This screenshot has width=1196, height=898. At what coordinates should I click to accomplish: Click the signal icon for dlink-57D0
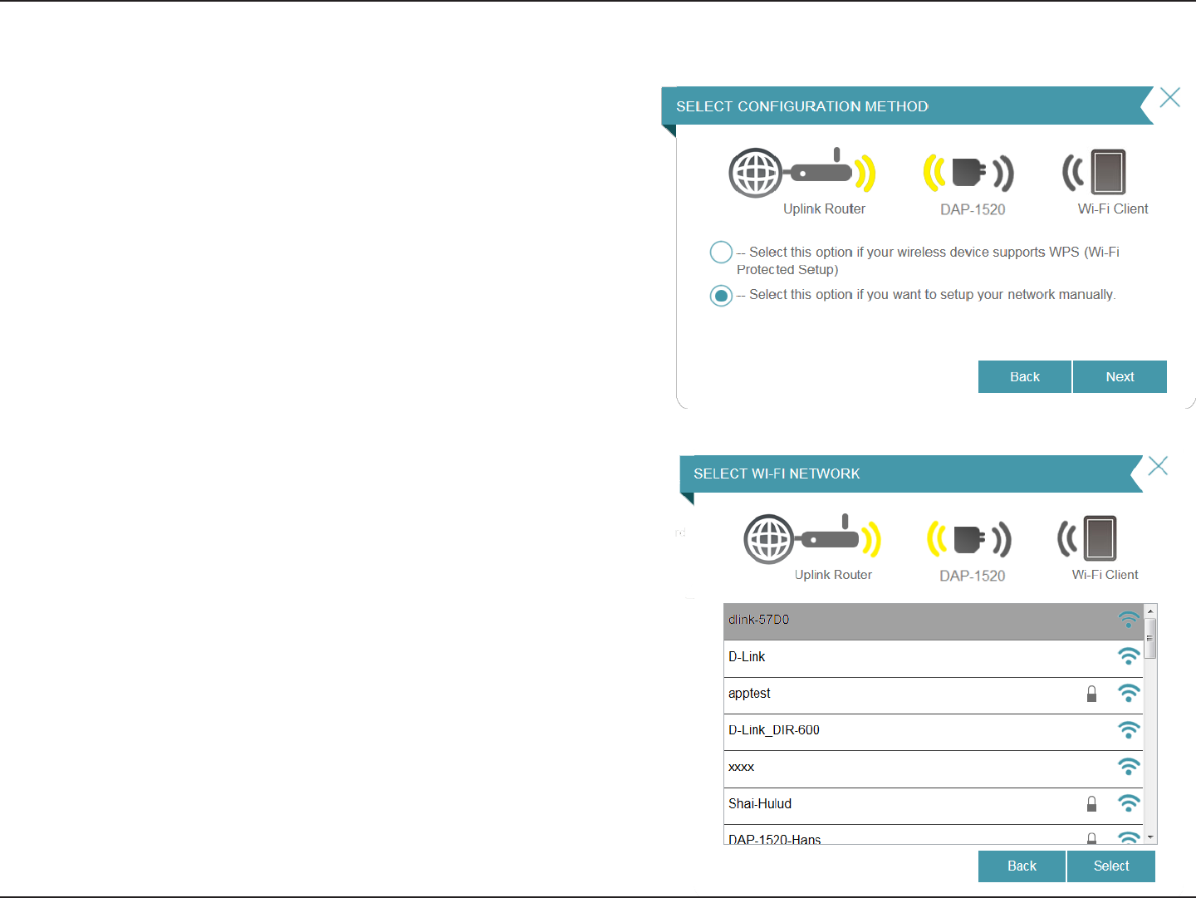click(1129, 620)
